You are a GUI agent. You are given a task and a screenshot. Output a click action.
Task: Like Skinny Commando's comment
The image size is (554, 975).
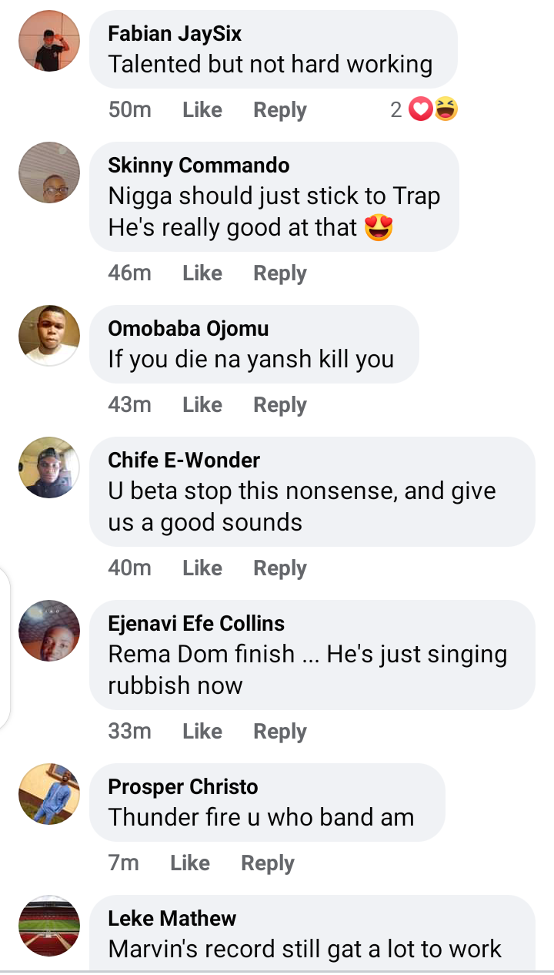coord(202,273)
